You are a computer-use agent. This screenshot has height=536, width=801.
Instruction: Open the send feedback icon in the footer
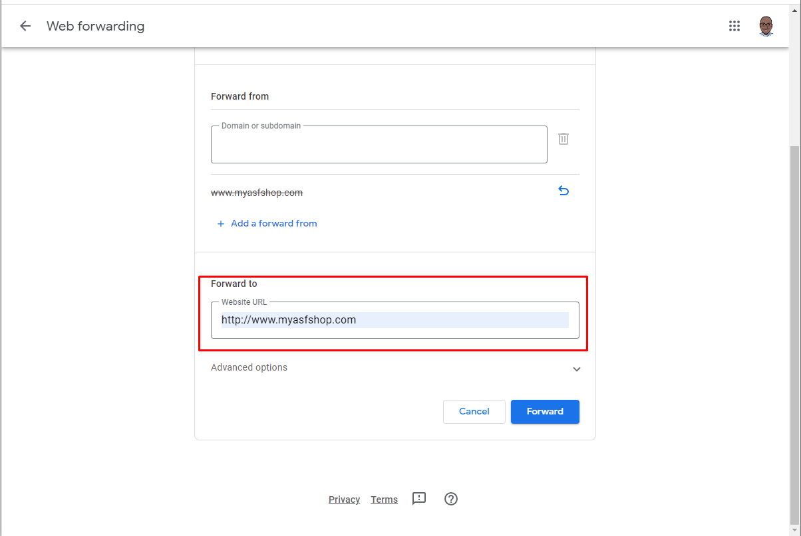419,499
